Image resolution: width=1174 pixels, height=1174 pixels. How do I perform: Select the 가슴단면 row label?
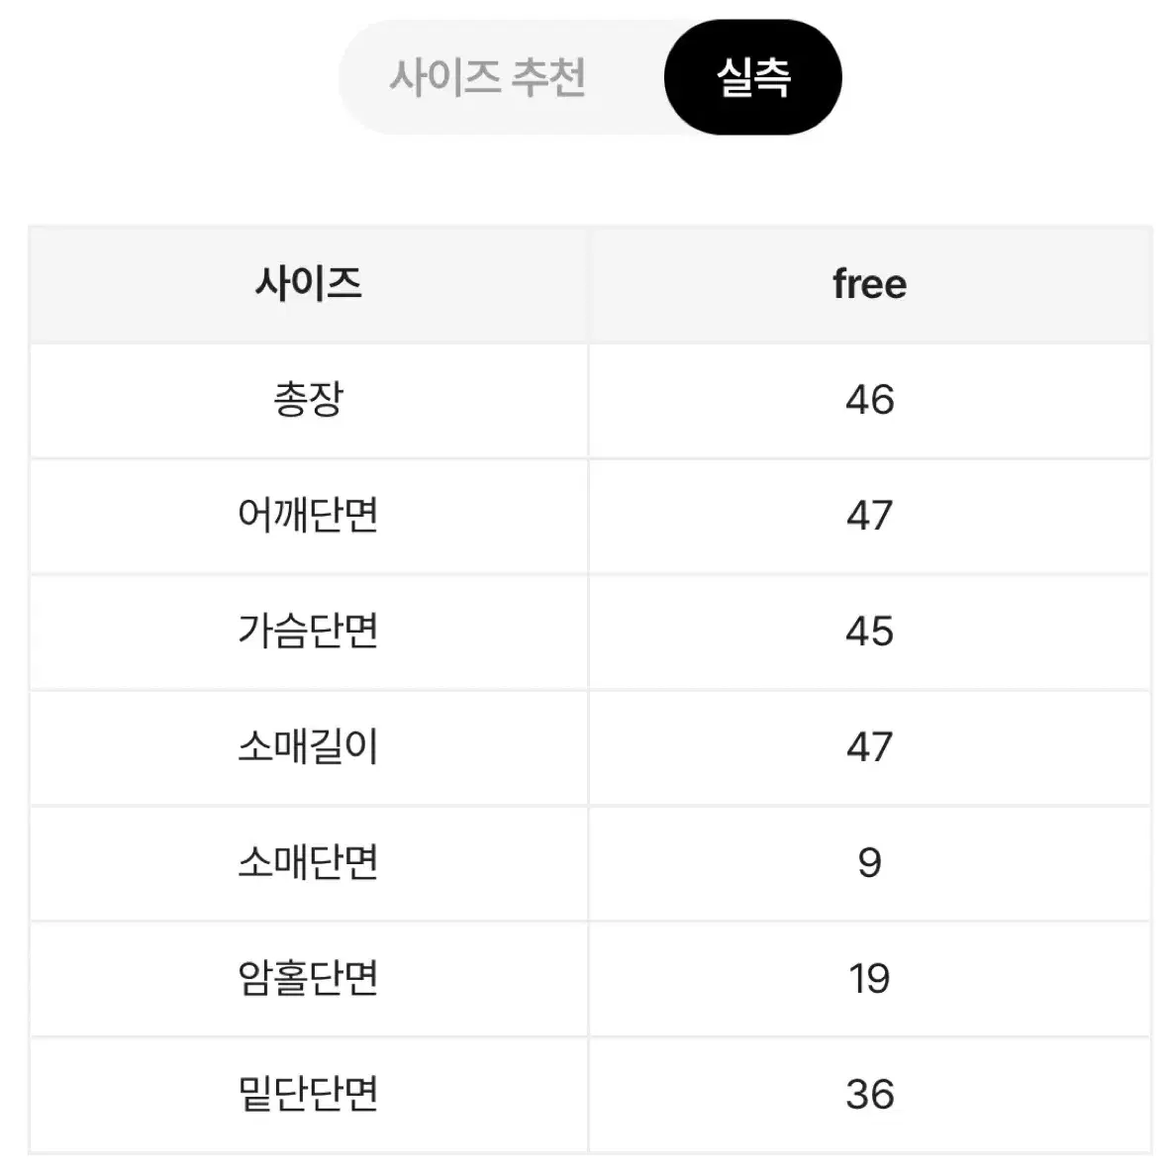point(309,631)
